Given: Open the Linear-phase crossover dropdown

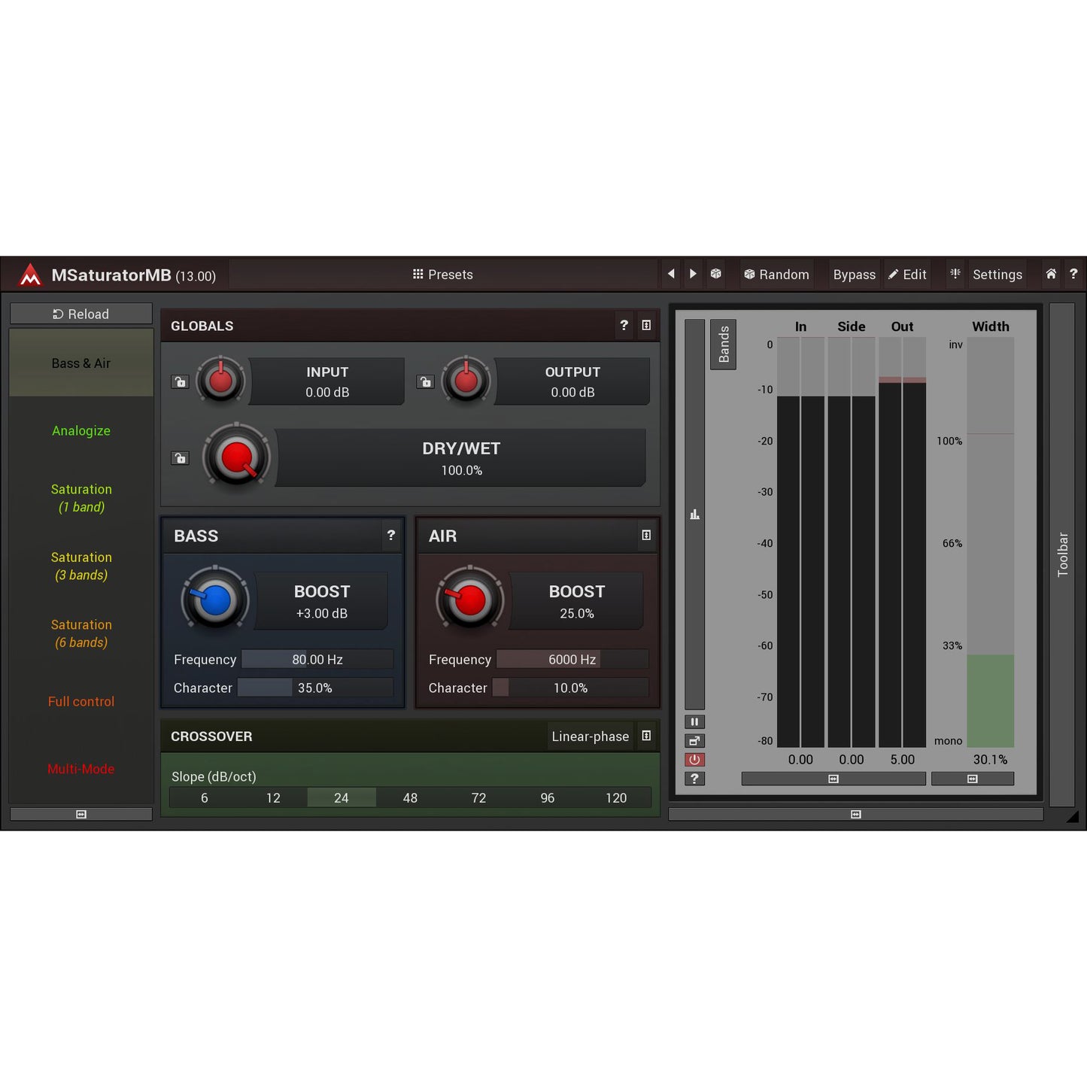Looking at the screenshot, I should [590, 736].
